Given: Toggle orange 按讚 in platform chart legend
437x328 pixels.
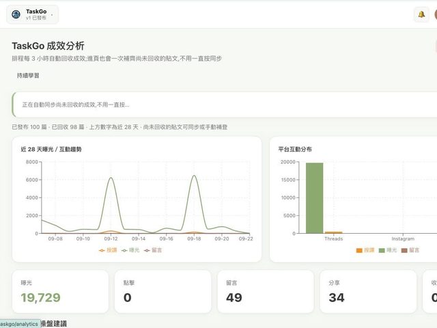Looking at the screenshot, I should pos(365,250).
